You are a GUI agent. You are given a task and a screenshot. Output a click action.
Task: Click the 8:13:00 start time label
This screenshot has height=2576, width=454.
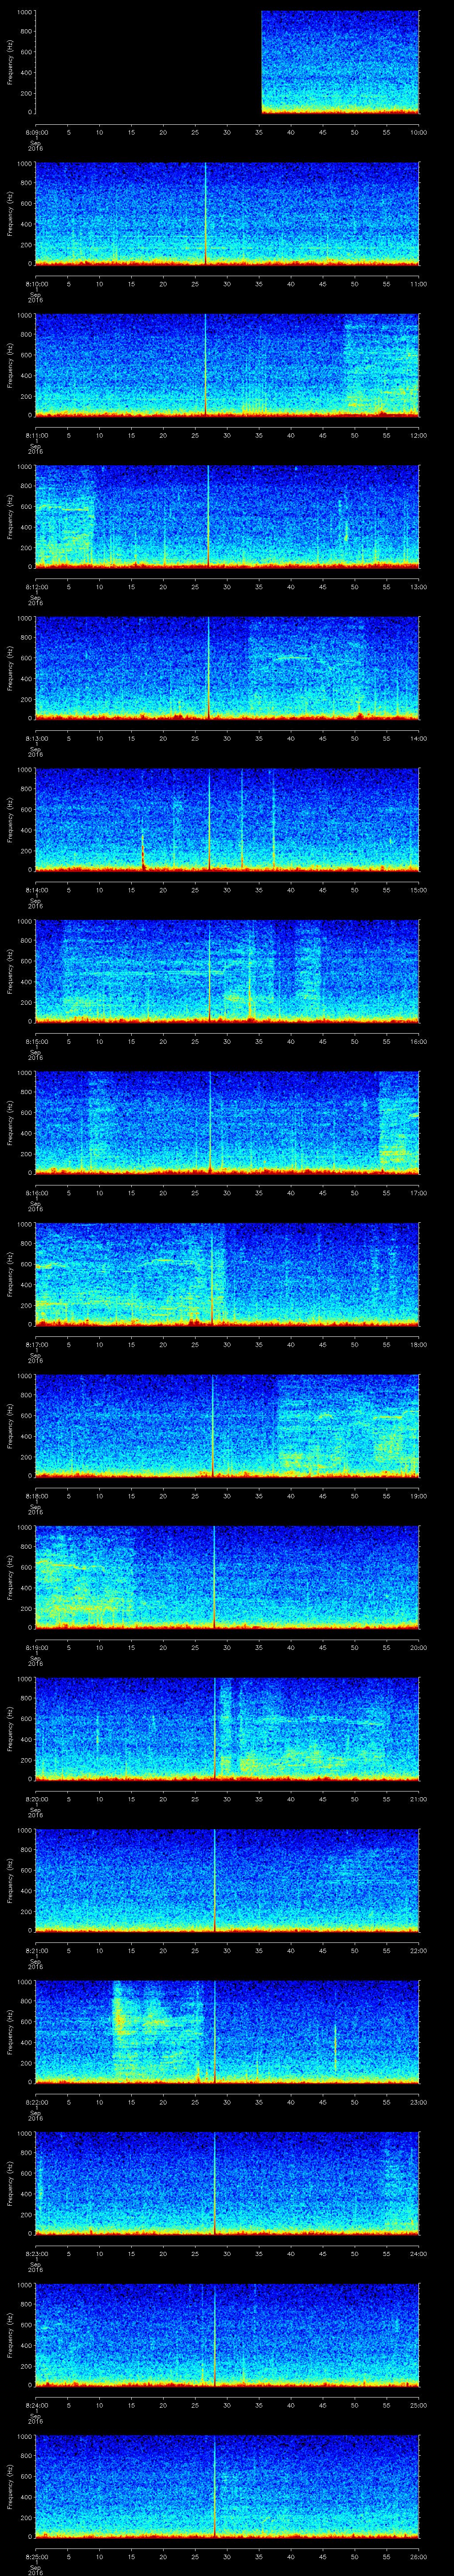(36, 738)
